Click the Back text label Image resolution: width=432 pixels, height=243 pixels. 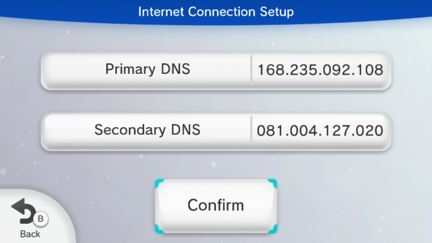[x=30, y=234]
